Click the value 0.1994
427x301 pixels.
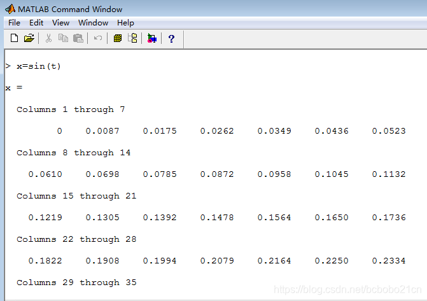[160, 261]
